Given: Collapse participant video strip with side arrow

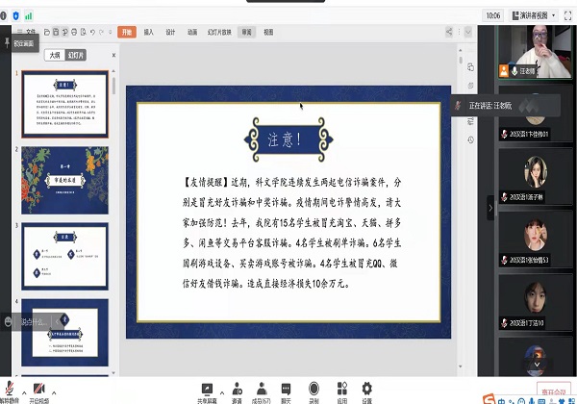Looking at the screenshot, I should [490, 208].
